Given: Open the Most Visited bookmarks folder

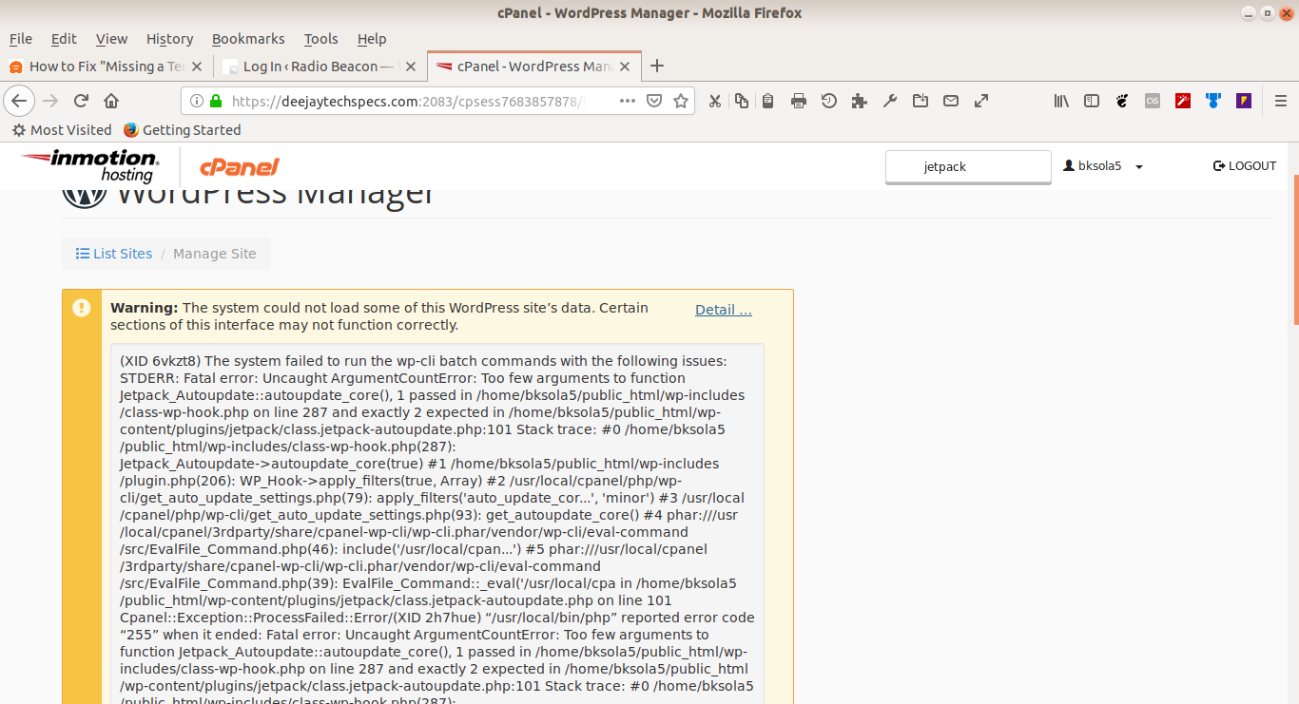Looking at the screenshot, I should [62, 130].
